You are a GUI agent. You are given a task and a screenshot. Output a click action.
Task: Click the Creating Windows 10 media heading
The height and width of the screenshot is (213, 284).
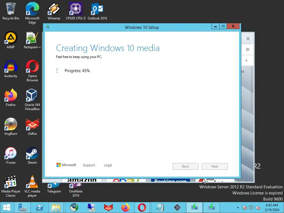pos(108,48)
